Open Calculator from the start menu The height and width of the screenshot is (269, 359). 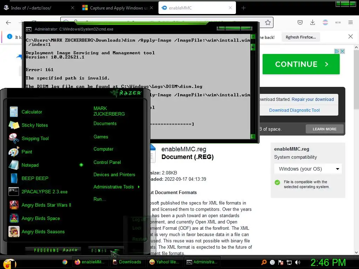(x=32, y=112)
